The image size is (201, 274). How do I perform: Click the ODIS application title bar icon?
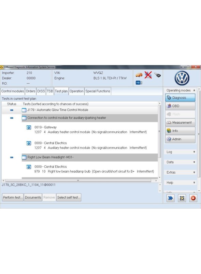point(2,67)
